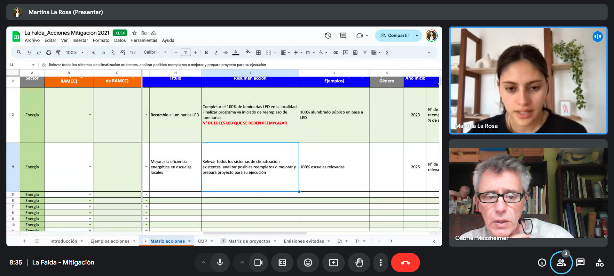Mute the microphone in call controls
The width and height of the screenshot is (614, 276).
tap(220, 263)
